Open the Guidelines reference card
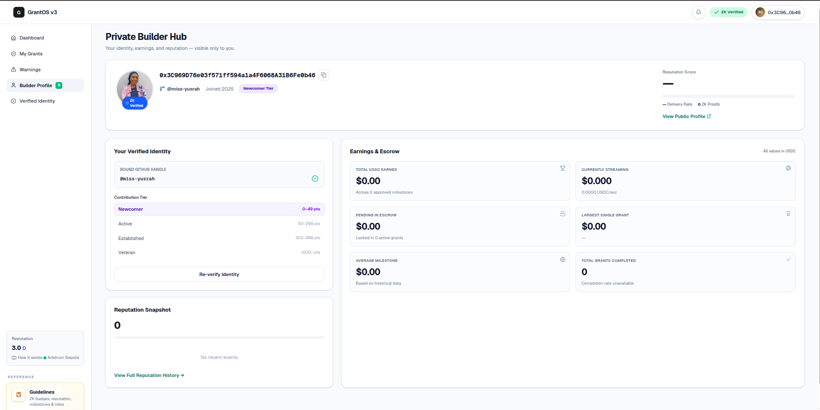 click(x=45, y=396)
